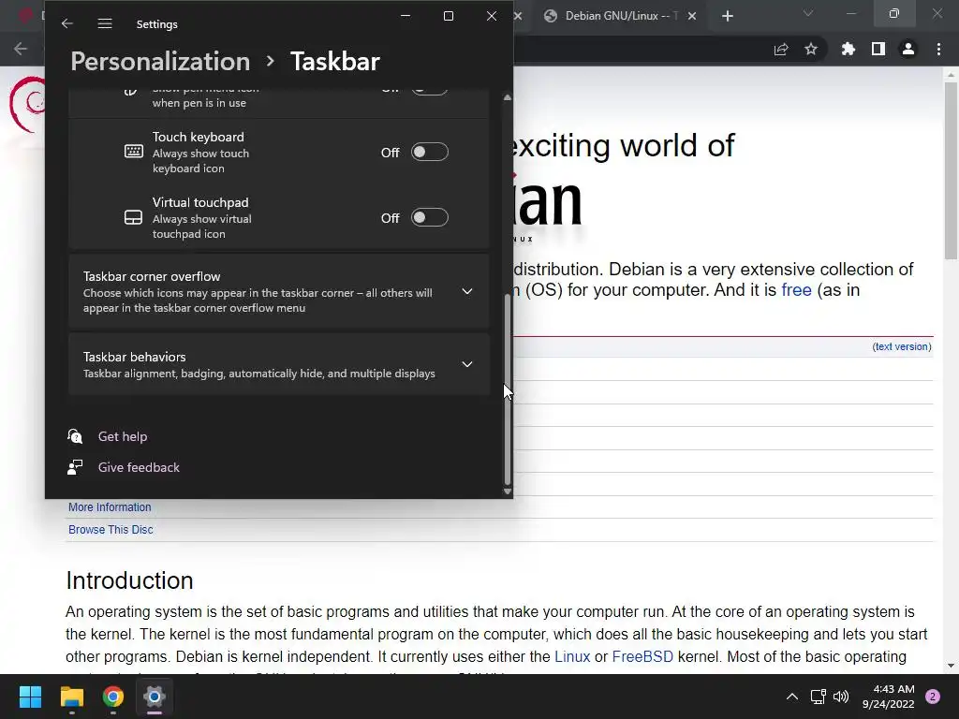Click the Give feedback link
The width and height of the screenshot is (959, 719).
[x=139, y=467]
